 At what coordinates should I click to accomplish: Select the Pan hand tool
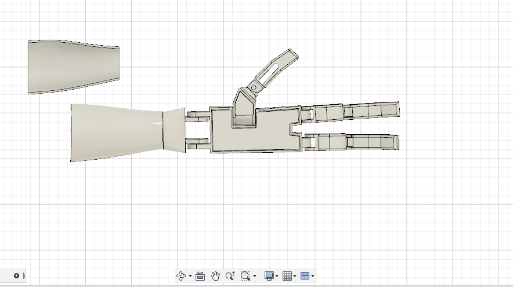click(x=215, y=276)
